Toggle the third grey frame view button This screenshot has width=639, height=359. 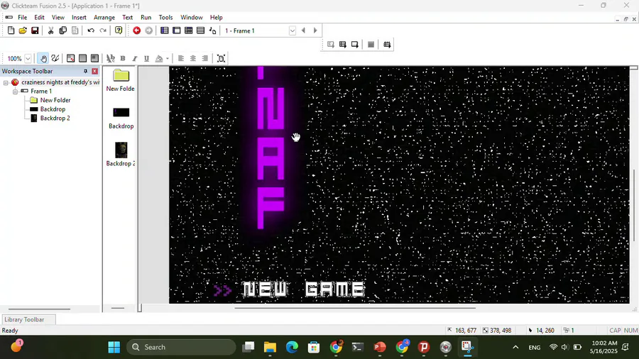click(94, 58)
